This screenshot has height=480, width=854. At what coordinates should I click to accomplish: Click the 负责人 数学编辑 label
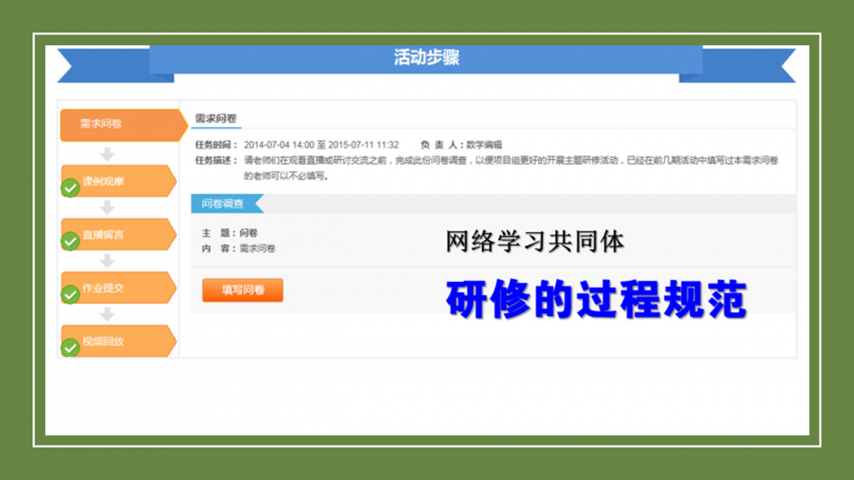point(461,145)
